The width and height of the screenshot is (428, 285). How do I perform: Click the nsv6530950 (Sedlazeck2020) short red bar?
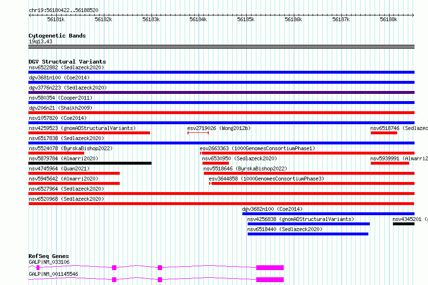click(215, 163)
